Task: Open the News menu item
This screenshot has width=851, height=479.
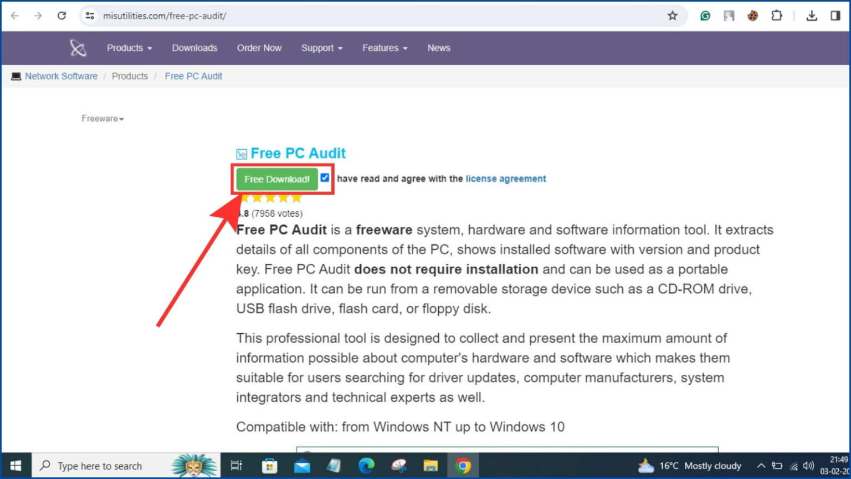Action: (x=438, y=48)
